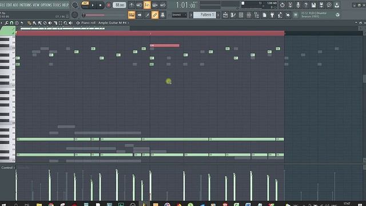Toggle the metronome

pos(132,5)
